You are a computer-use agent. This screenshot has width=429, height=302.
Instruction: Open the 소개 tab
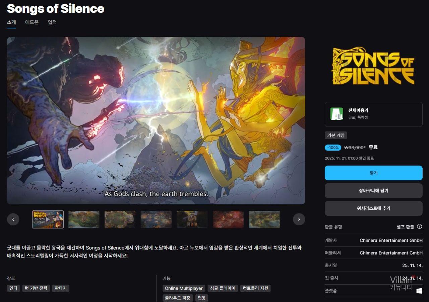point(11,22)
